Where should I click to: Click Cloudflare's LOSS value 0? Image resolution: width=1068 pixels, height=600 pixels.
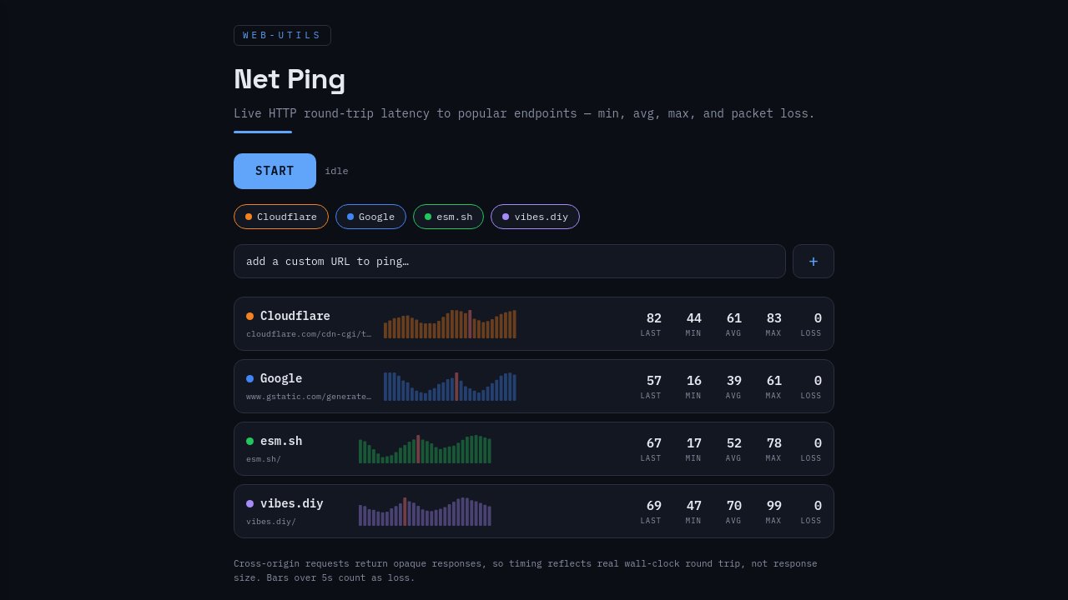coord(818,317)
